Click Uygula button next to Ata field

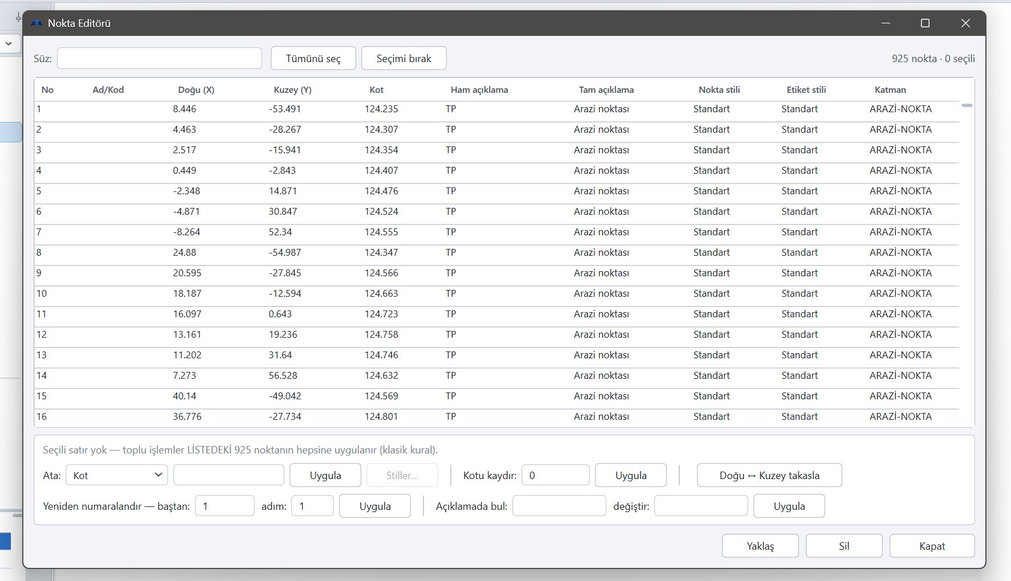325,475
